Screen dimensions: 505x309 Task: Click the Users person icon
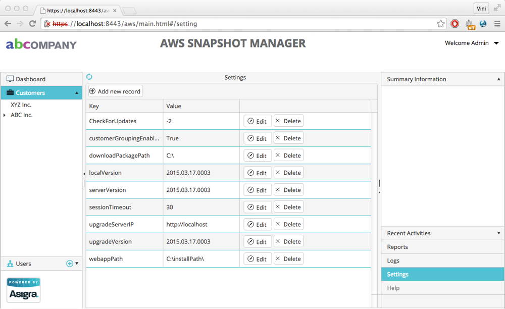click(x=11, y=263)
